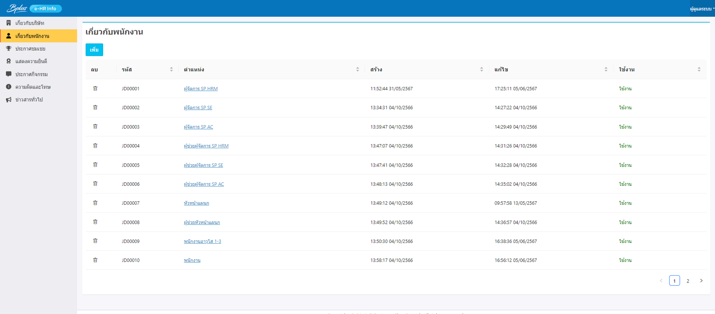Viewport: 715px width, 314px height.
Task: Click created time 13:58:17 04/10/2566
Action: [392, 260]
